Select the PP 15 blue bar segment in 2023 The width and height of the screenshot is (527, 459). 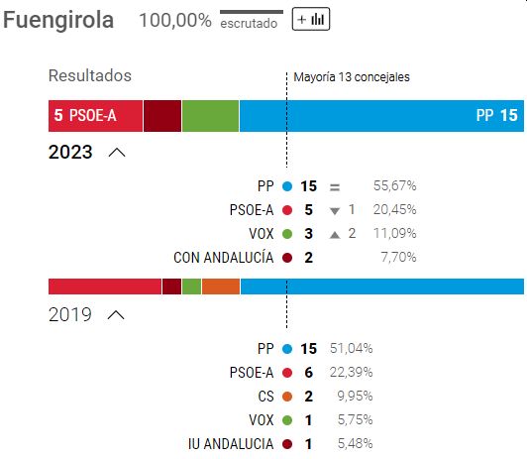(381, 116)
